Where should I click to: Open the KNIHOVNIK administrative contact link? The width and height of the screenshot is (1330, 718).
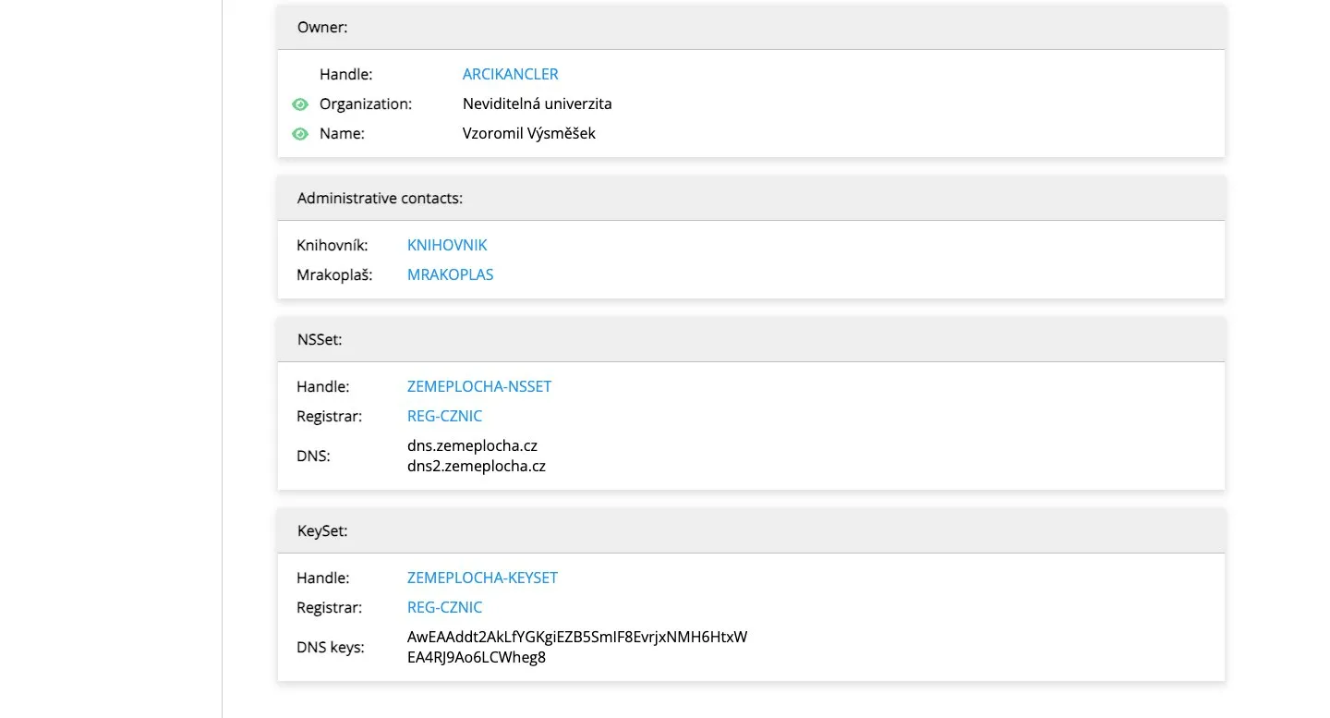[447, 245]
